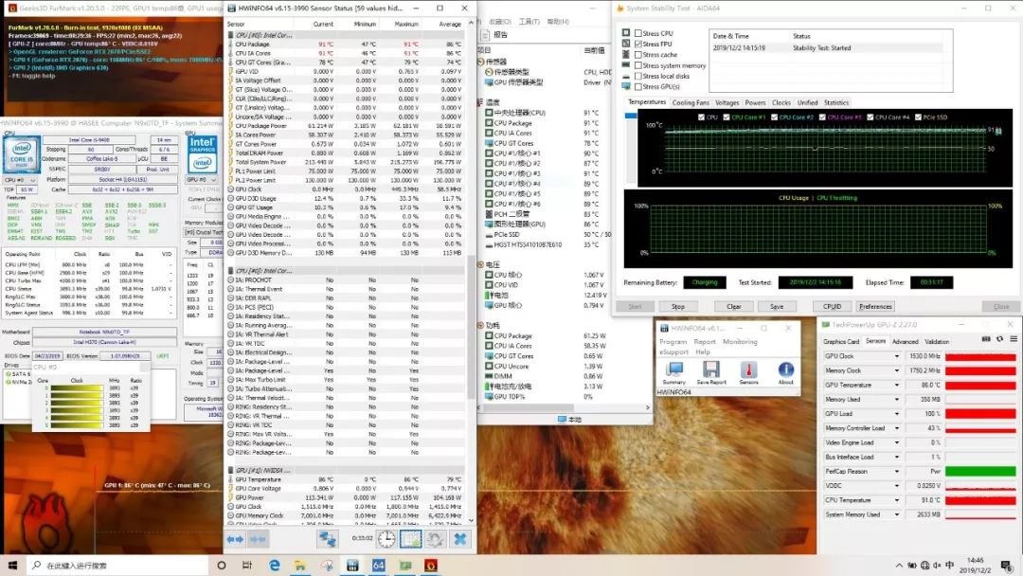This screenshot has height=576, width=1023.
Task: Open Advanced tab in GPU-Z
Action: [x=905, y=341]
